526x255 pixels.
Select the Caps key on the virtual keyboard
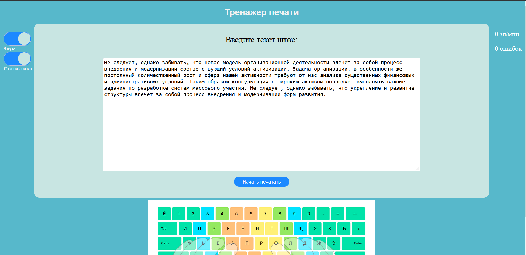(169, 243)
